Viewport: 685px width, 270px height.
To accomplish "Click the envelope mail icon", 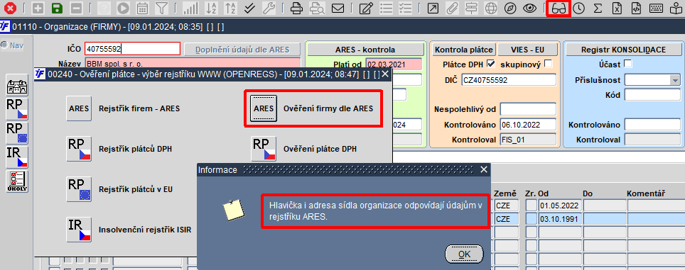I will click(x=338, y=8).
